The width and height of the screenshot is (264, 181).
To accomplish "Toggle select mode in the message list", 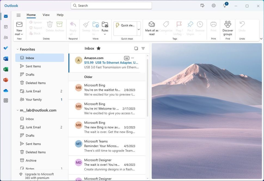I will [136, 48].
